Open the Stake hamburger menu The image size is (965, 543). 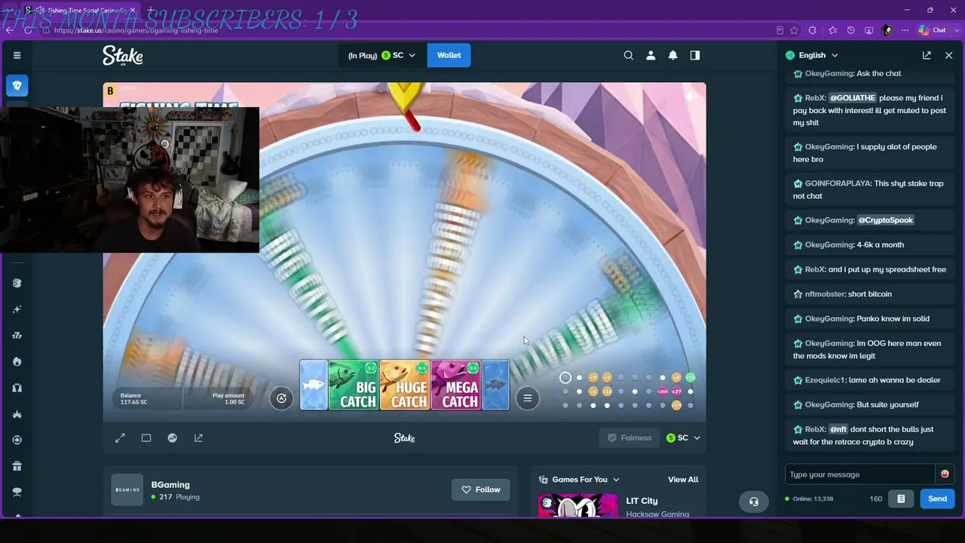click(x=17, y=55)
